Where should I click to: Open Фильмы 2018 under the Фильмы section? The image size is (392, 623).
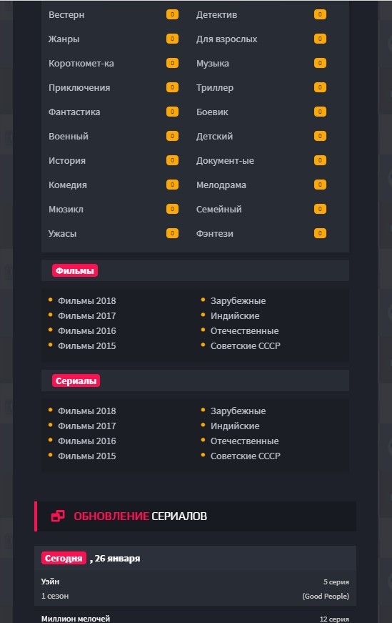pos(87,301)
